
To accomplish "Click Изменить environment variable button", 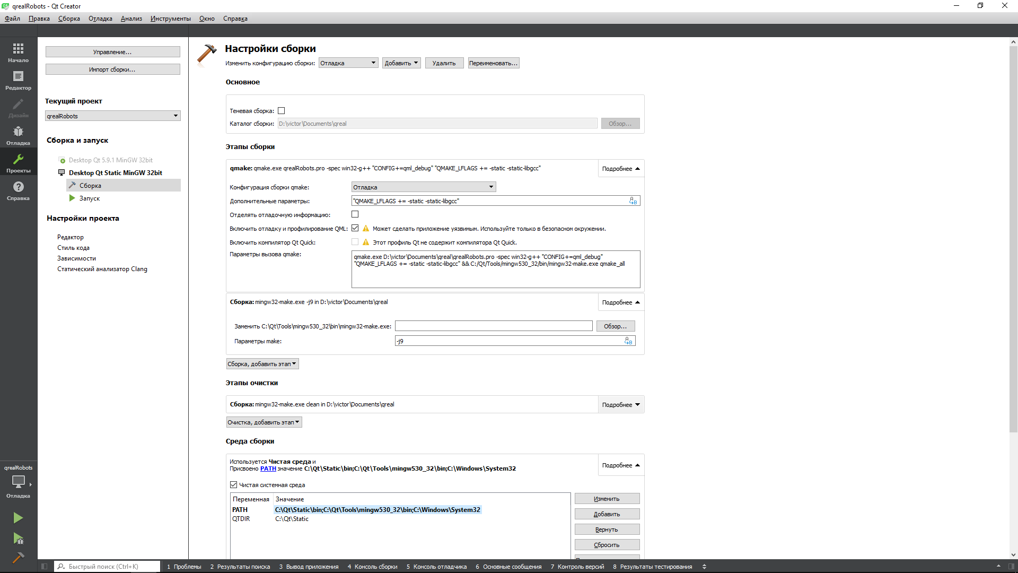I will coord(607,499).
